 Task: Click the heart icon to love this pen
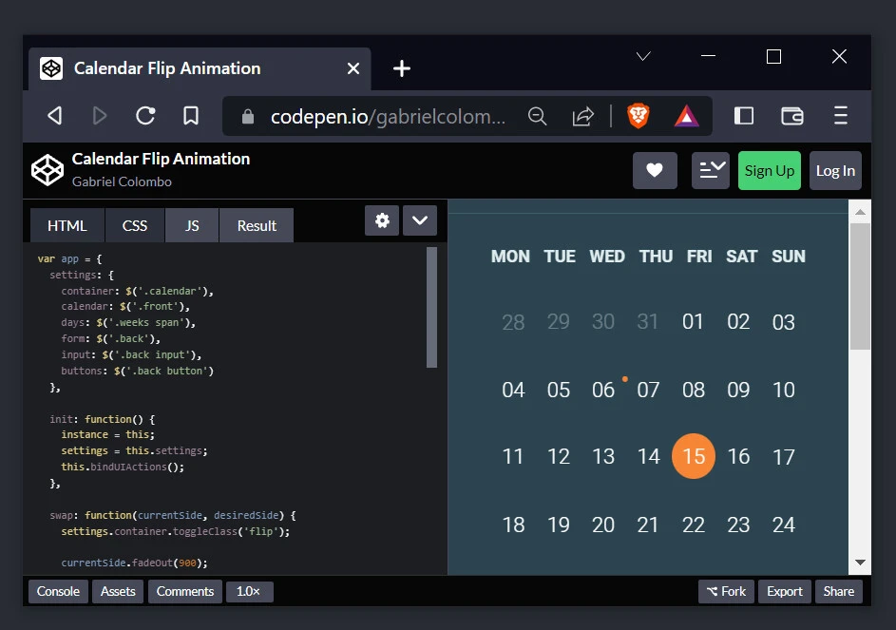[655, 171]
